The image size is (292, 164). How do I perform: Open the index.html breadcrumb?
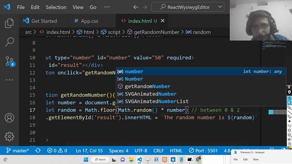(x=55, y=32)
